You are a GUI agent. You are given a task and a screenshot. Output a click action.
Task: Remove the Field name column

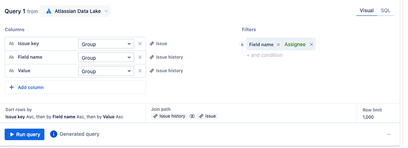point(140,57)
